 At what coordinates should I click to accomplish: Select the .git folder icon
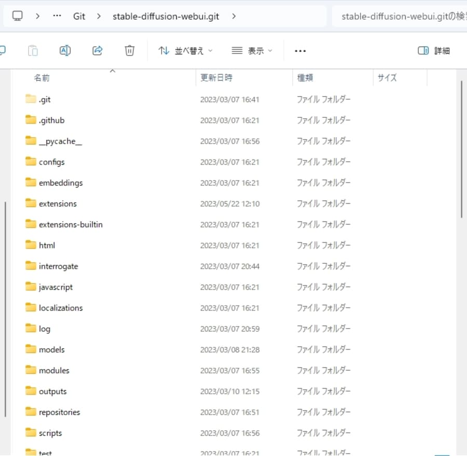[x=31, y=99]
